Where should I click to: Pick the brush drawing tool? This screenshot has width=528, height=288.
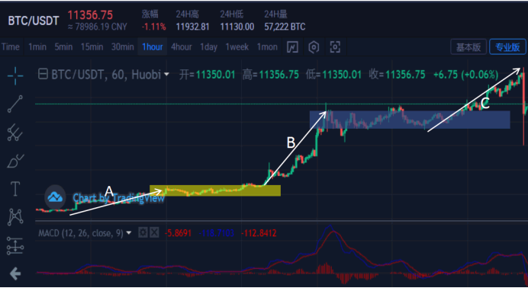click(15, 161)
